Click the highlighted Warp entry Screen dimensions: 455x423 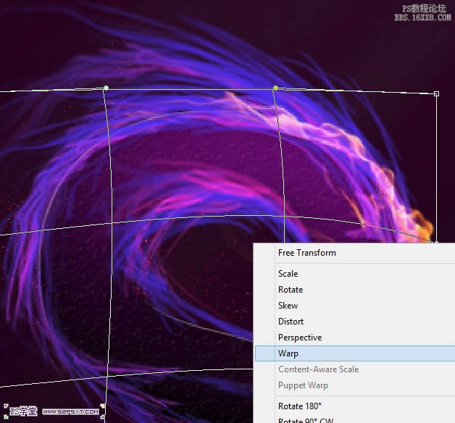point(355,353)
